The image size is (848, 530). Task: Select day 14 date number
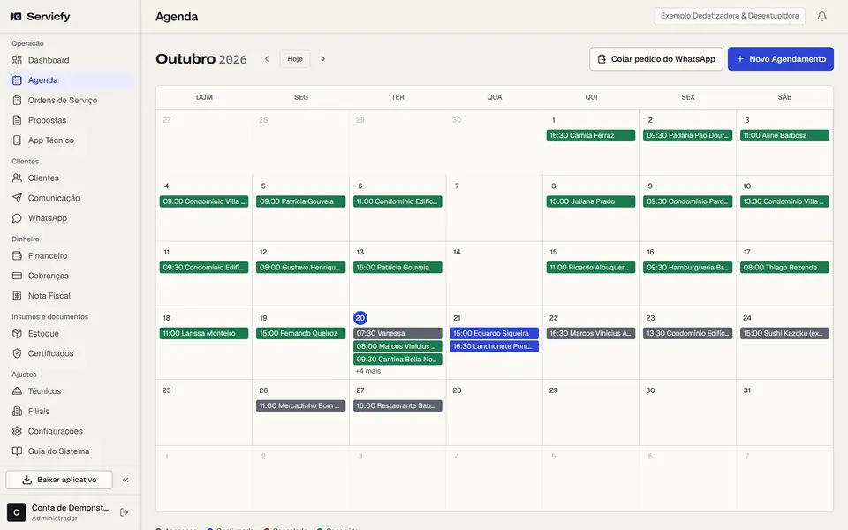coord(457,252)
